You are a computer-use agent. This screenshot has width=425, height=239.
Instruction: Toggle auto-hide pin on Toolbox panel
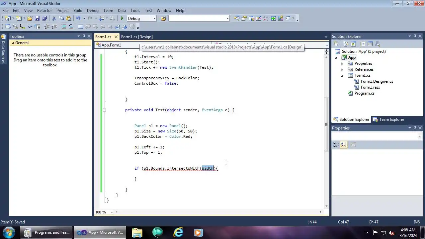tap(84, 36)
